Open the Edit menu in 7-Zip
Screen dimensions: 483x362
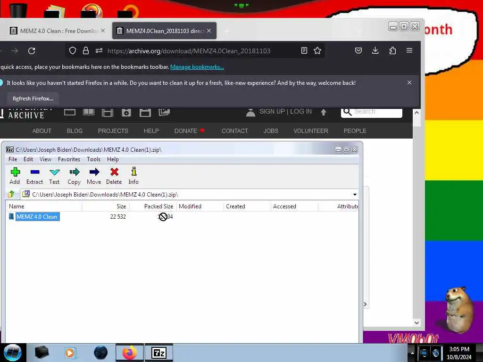pyautogui.click(x=28, y=159)
